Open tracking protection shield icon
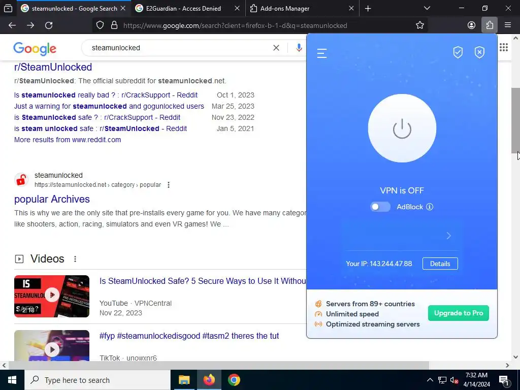The width and height of the screenshot is (520, 390). pos(100,25)
